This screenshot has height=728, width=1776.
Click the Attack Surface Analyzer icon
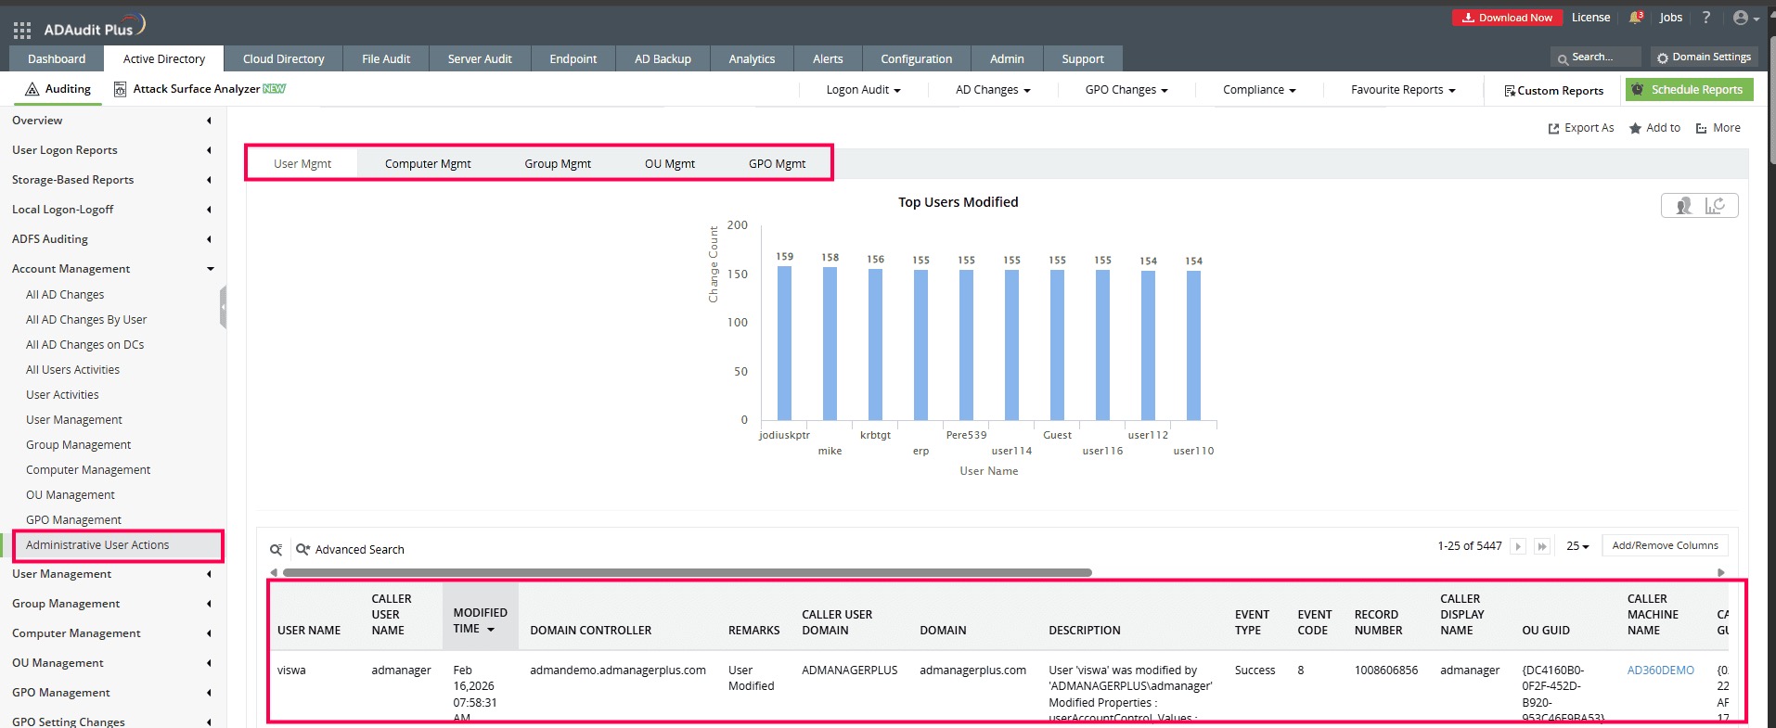coord(120,89)
